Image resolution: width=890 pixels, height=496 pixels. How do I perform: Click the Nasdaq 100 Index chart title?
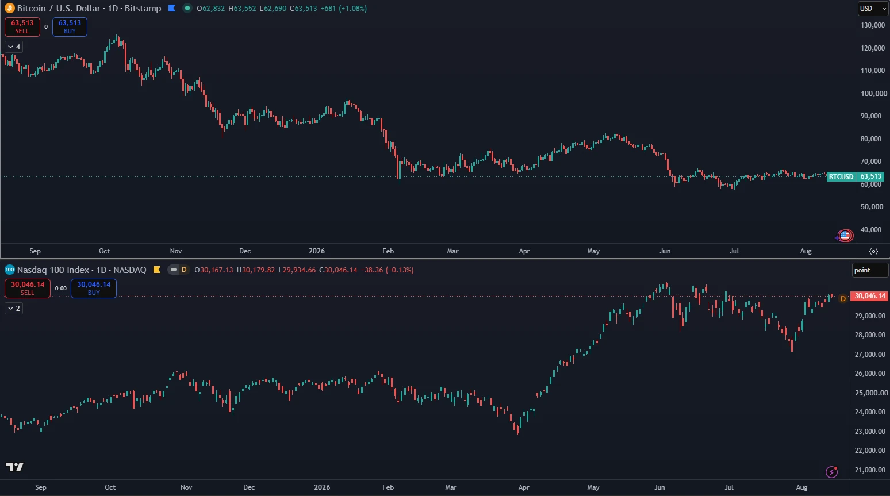[82, 270]
